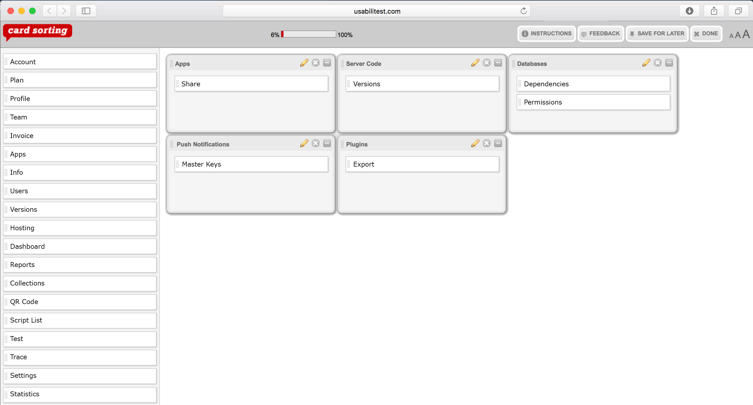This screenshot has height=405, width=753.
Task: Select the Hosting card
Action: (80, 228)
